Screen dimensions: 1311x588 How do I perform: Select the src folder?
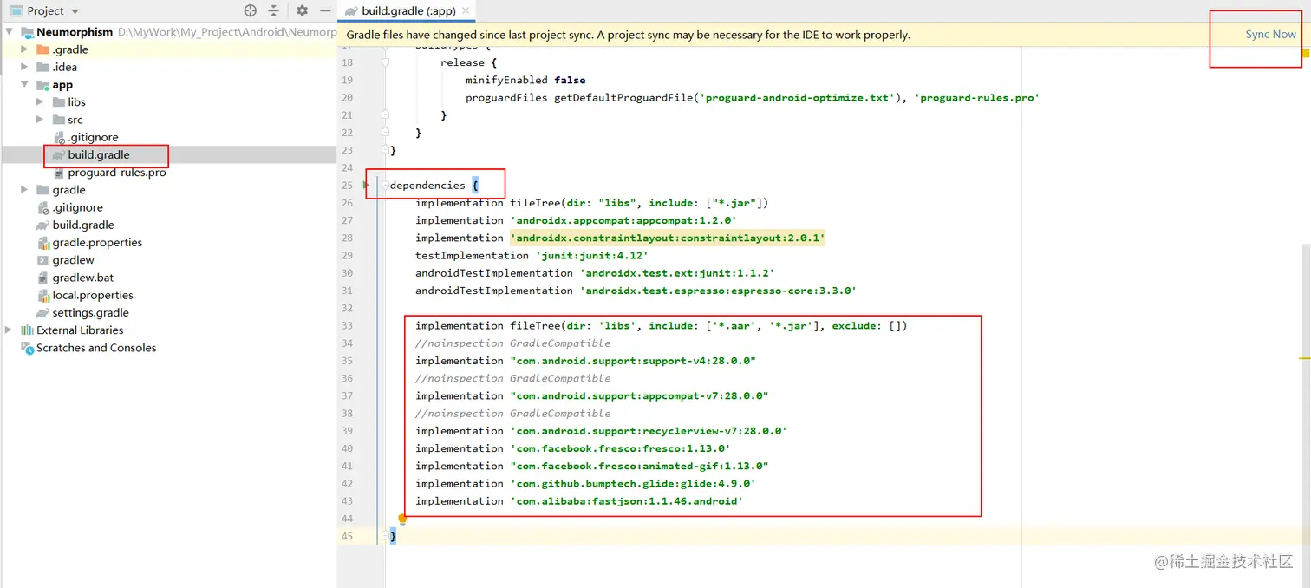pyautogui.click(x=75, y=120)
